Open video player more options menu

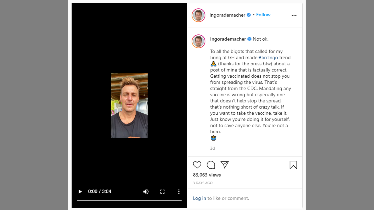pos(179,191)
